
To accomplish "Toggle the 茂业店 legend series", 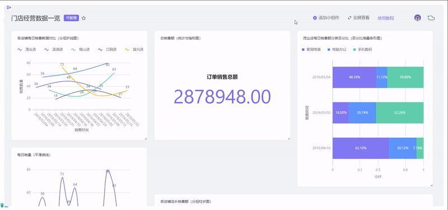I will [26, 49].
